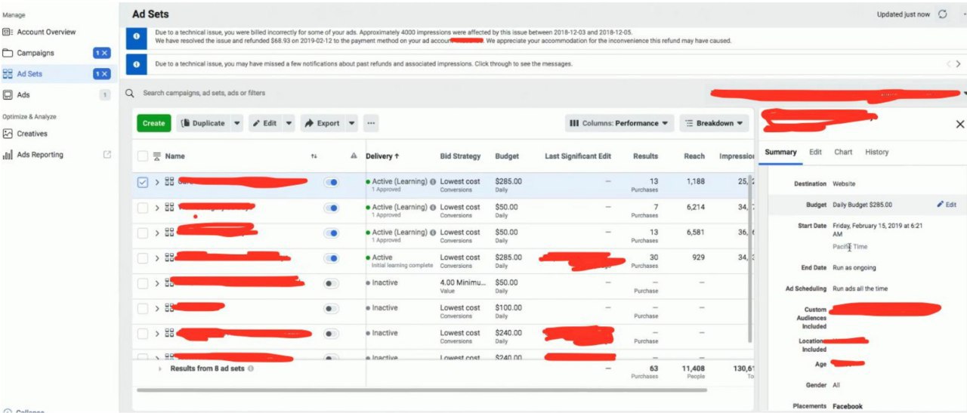Viewport: 967px width, 413px height.
Task: Sort by the Delivery column header
Action: pos(382,156)
